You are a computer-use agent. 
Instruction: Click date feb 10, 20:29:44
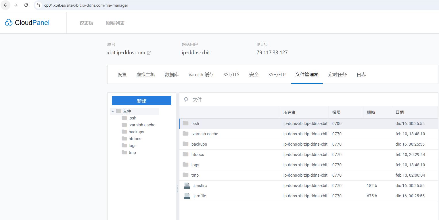tap(410, 155)
